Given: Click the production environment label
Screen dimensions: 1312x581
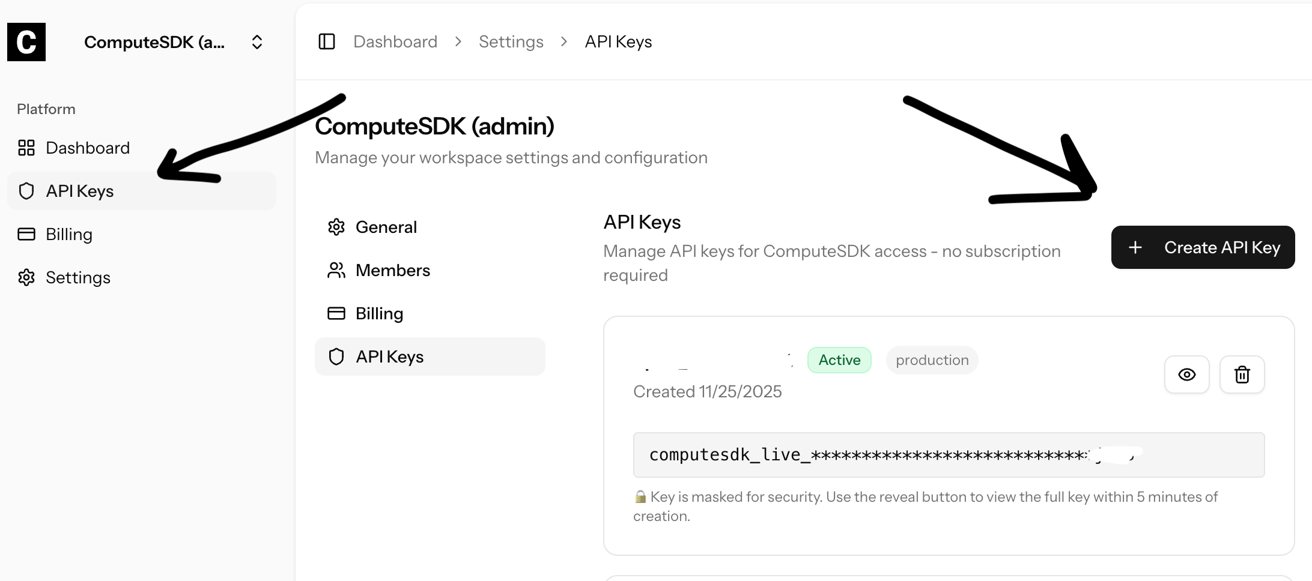Looking at the screenshot, I should (932, 360).
